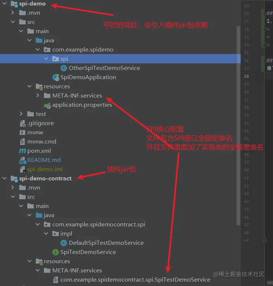Select the .gitignore file
273x286 pixels.
(x=41, y=123)
